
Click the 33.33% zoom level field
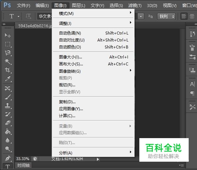[23, 159]
